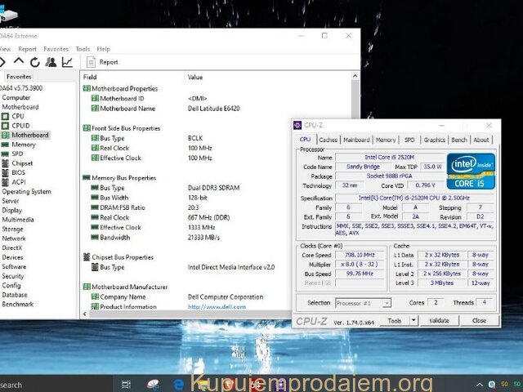Open the Favorites menu
This screenshot has height=392, width=523.
(56, 49)
